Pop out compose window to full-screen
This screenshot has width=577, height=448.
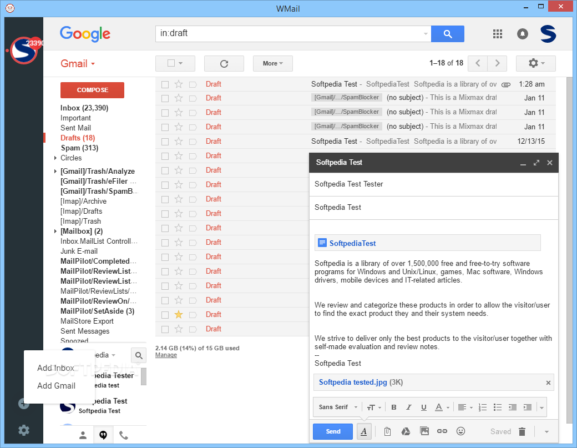pyautogui.click(x=536, y=163)
